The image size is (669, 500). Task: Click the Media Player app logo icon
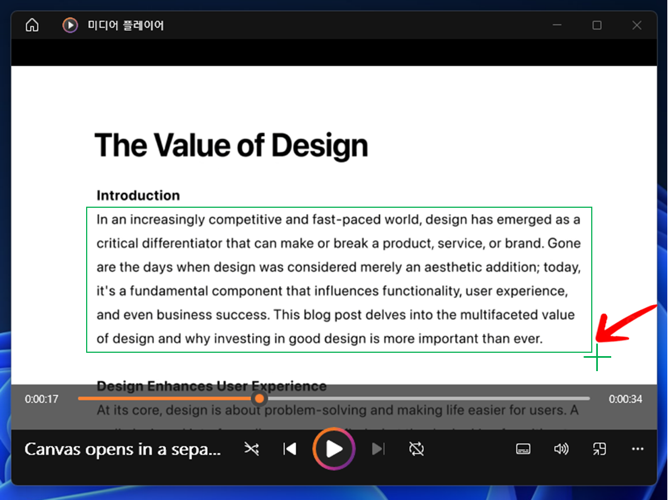click(x=70, y=26)
